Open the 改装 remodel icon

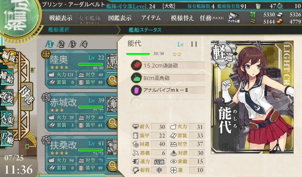(7, 98)
